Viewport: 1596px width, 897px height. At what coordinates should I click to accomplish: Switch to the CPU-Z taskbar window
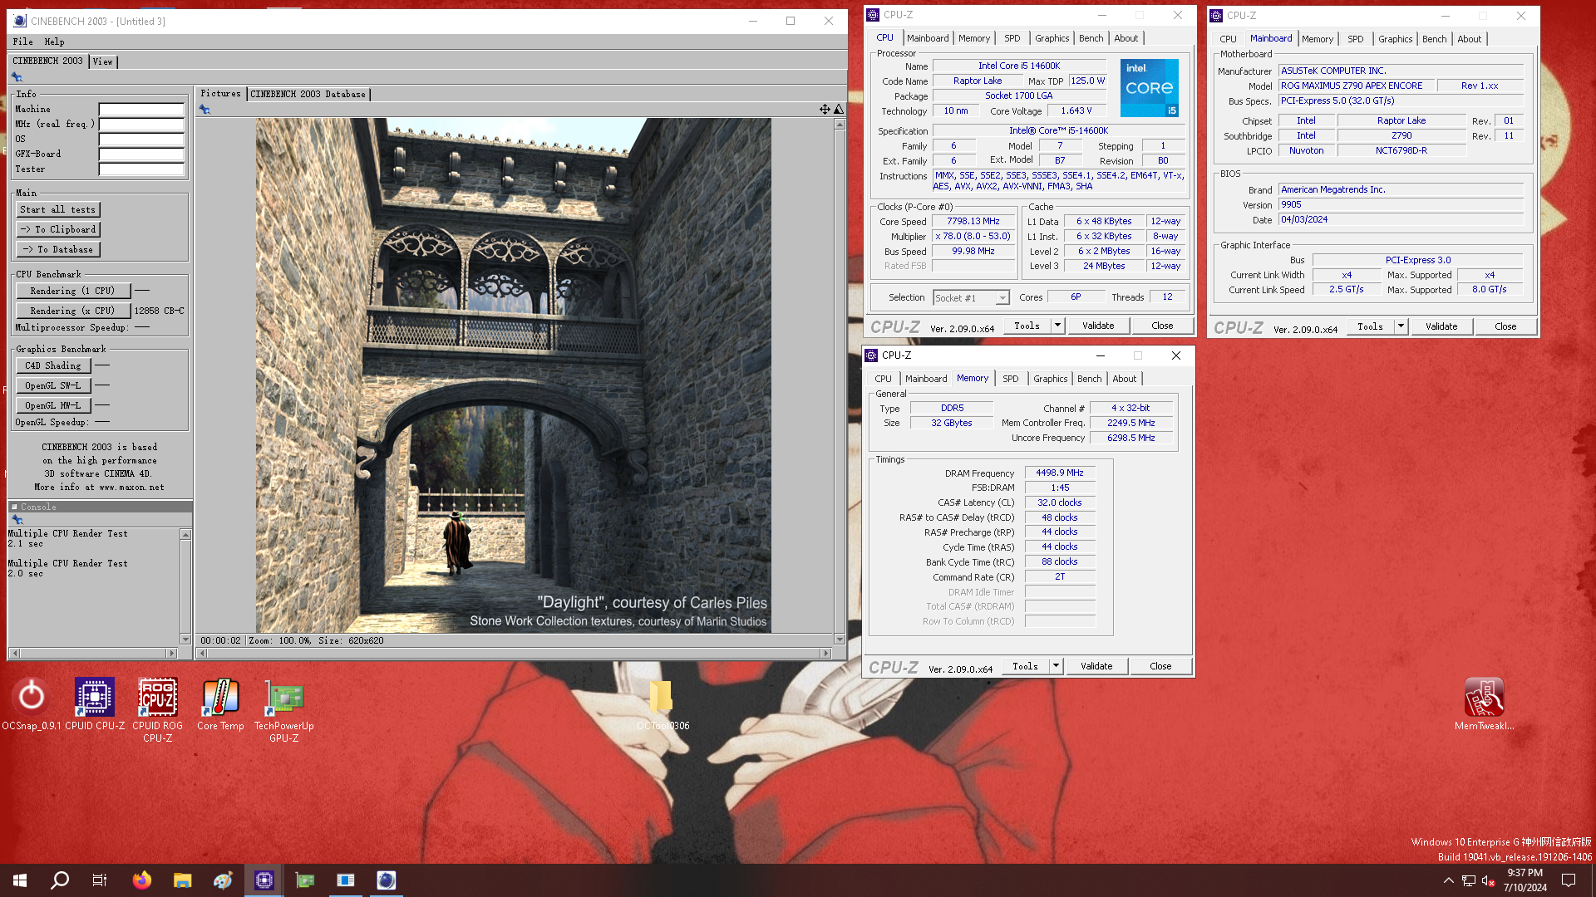pyautogui.click(x=264, y=880)
